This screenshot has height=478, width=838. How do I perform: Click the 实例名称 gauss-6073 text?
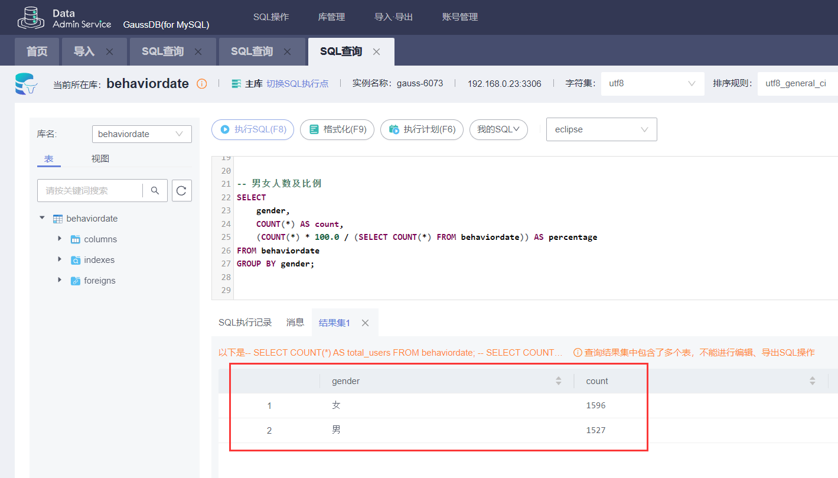(x=397, y=84)
